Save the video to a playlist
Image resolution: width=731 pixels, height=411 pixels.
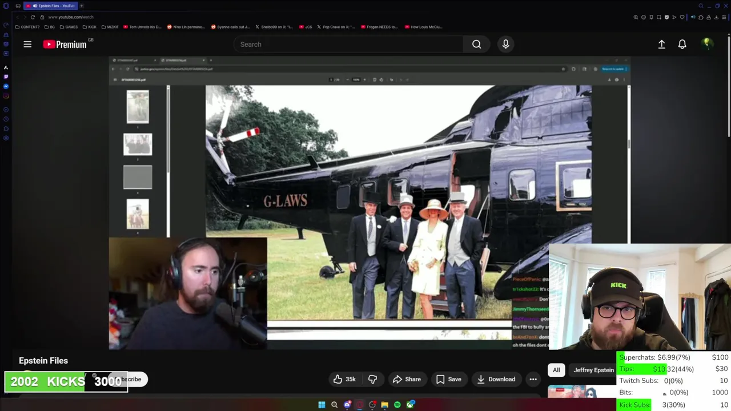(448, 379)
